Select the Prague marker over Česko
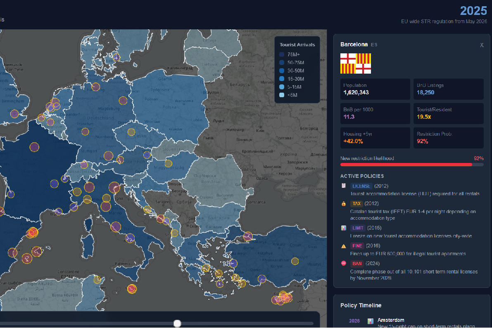This screenshot has height=328, width=492. tap(131, 132)
